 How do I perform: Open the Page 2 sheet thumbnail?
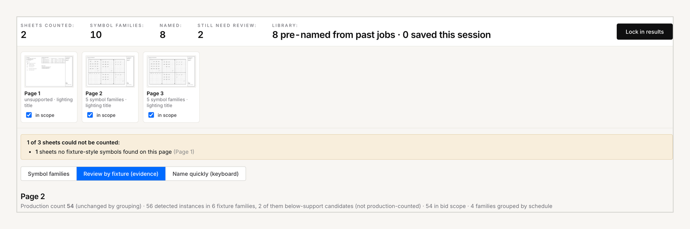[x=110, y=71]
